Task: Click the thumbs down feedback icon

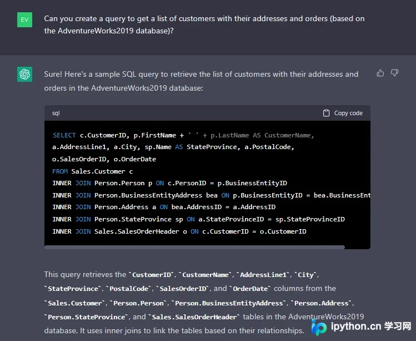Action: (394, 73)
